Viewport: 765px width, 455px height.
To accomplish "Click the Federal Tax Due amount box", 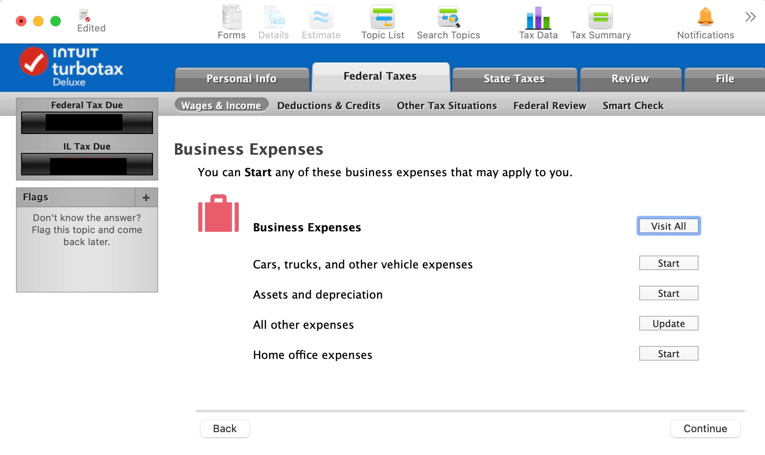I will coord(87,123).
